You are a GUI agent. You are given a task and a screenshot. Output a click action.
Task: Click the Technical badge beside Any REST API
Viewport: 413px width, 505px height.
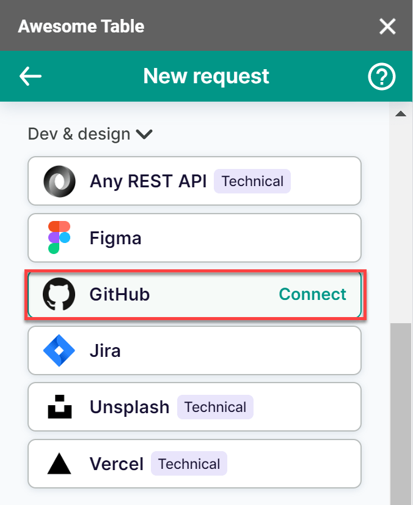tap(252, 181)
